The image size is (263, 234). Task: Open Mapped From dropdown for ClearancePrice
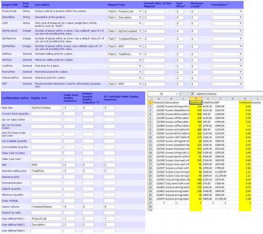125,78
